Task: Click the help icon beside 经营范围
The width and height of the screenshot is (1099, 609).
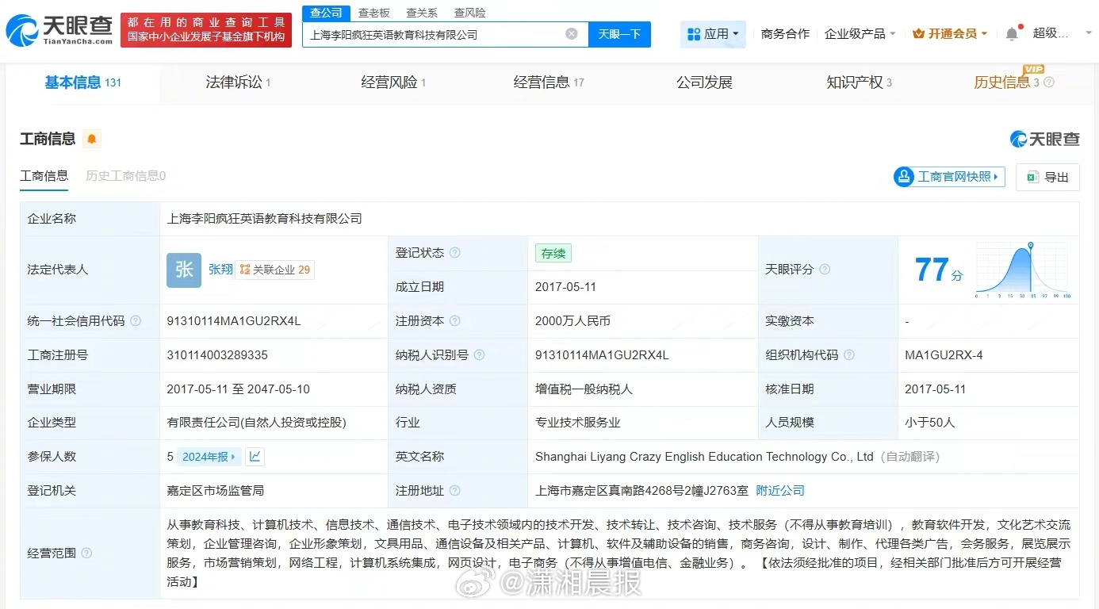Action: pos(86,553)
